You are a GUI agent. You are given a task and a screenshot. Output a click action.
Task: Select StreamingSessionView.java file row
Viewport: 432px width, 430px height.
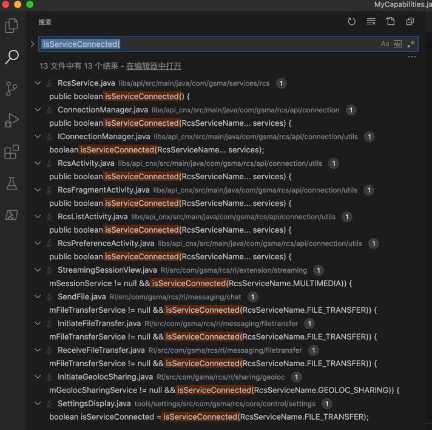226,270
